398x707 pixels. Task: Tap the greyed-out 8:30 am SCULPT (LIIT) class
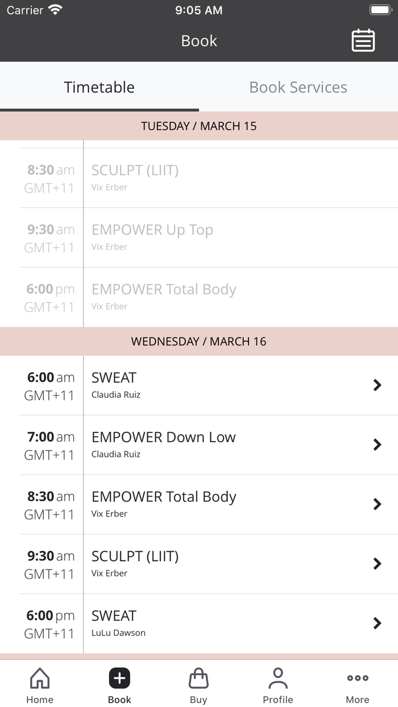199,177
